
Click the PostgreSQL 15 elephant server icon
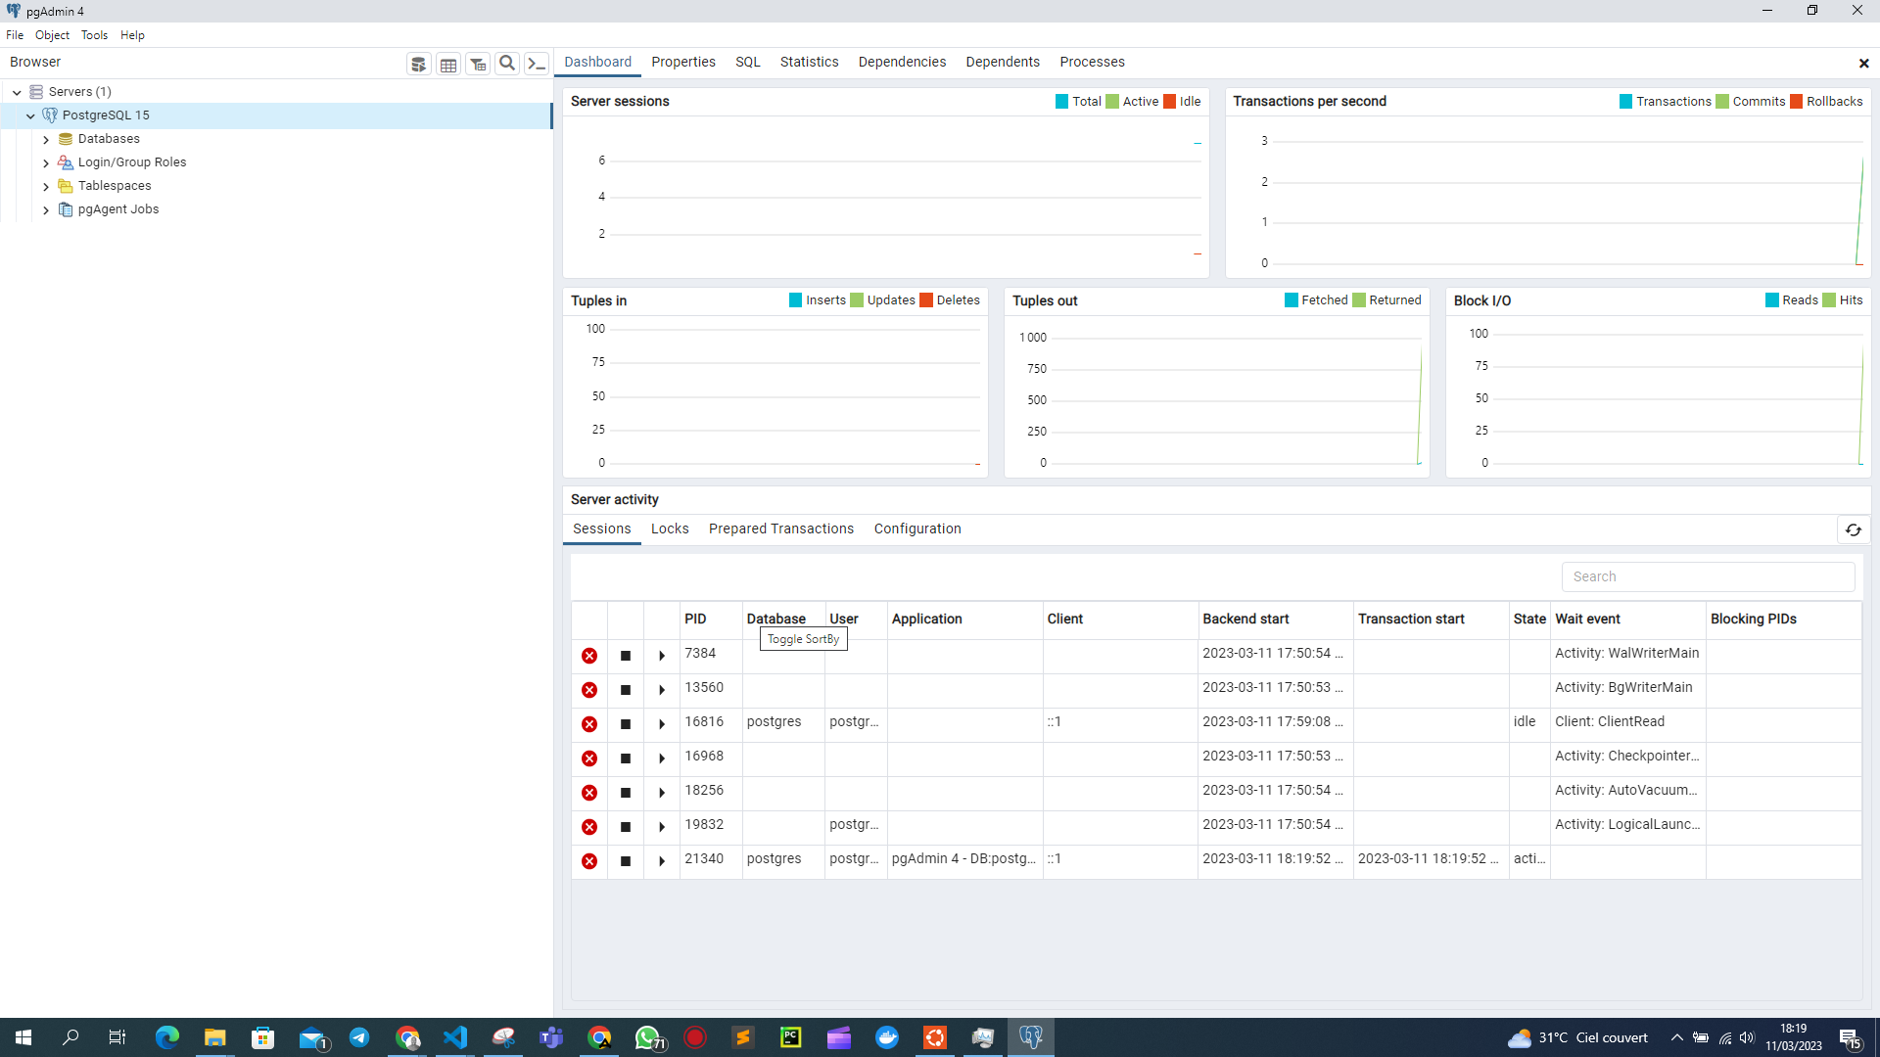pyautogui.click(x=50, y=115)
